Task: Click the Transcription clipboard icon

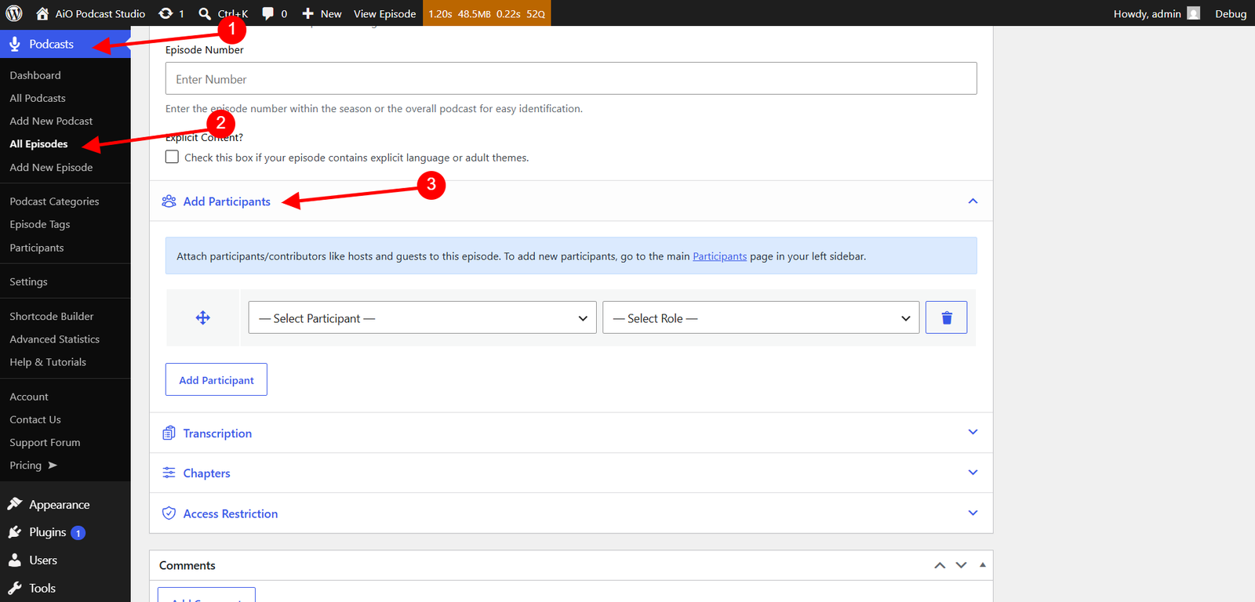Action: [169, 433]
